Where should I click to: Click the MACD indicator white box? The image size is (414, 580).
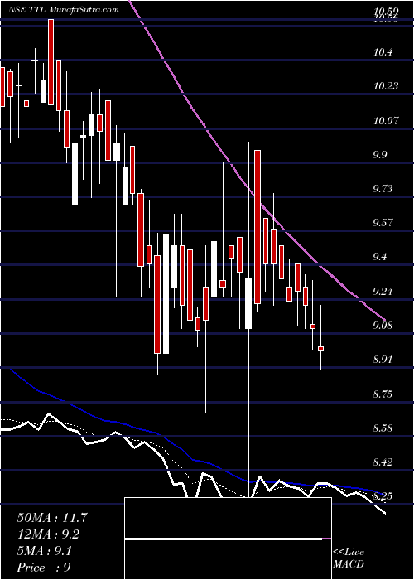(229, 539)
